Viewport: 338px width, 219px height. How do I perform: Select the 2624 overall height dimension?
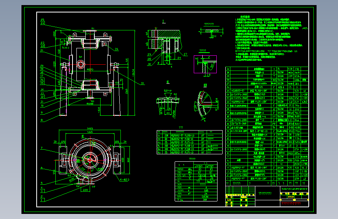[x=133, y=73]
